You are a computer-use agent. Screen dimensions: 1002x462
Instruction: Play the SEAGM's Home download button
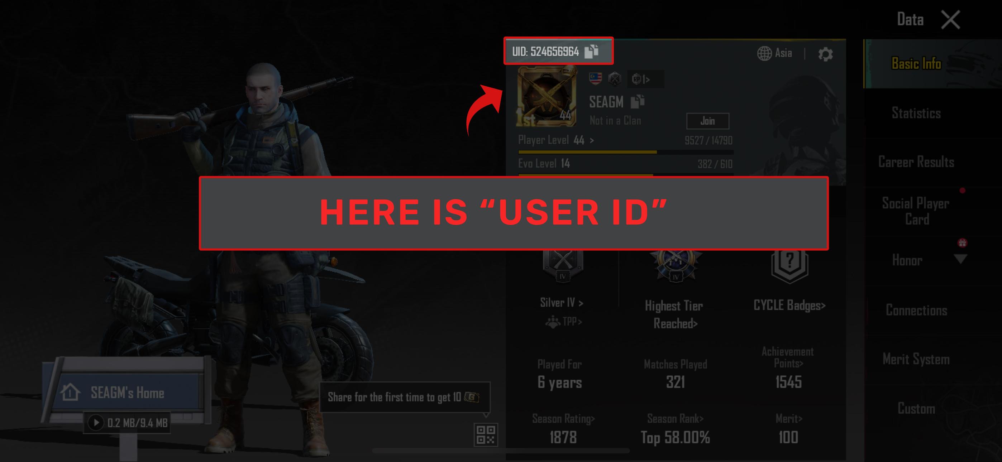(x=96, y=422)
